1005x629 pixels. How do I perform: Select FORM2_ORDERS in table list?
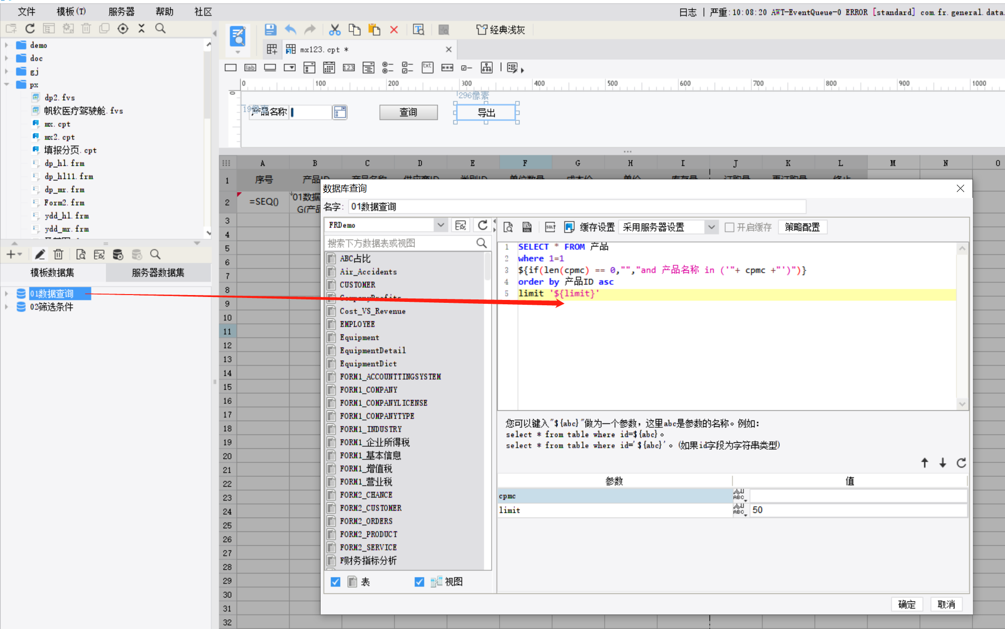366,521
